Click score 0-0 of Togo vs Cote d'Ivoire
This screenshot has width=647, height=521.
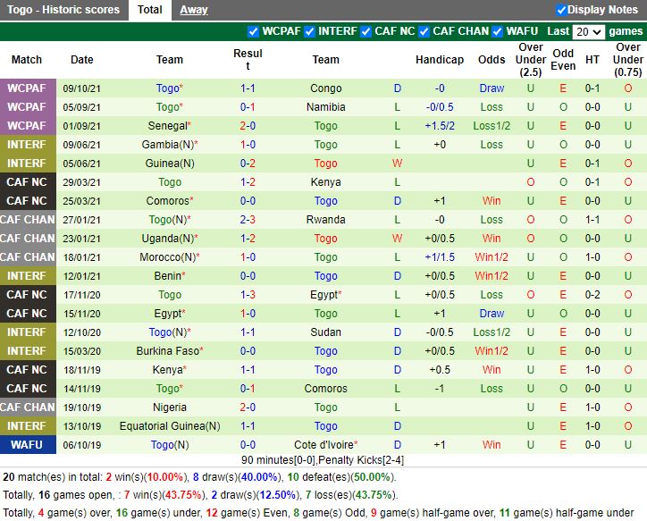tap(248, 445)
